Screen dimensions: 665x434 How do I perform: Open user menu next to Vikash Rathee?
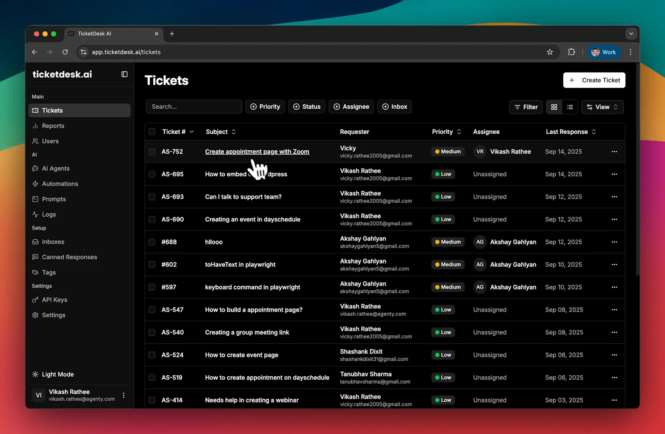click(x=123, y=395)
